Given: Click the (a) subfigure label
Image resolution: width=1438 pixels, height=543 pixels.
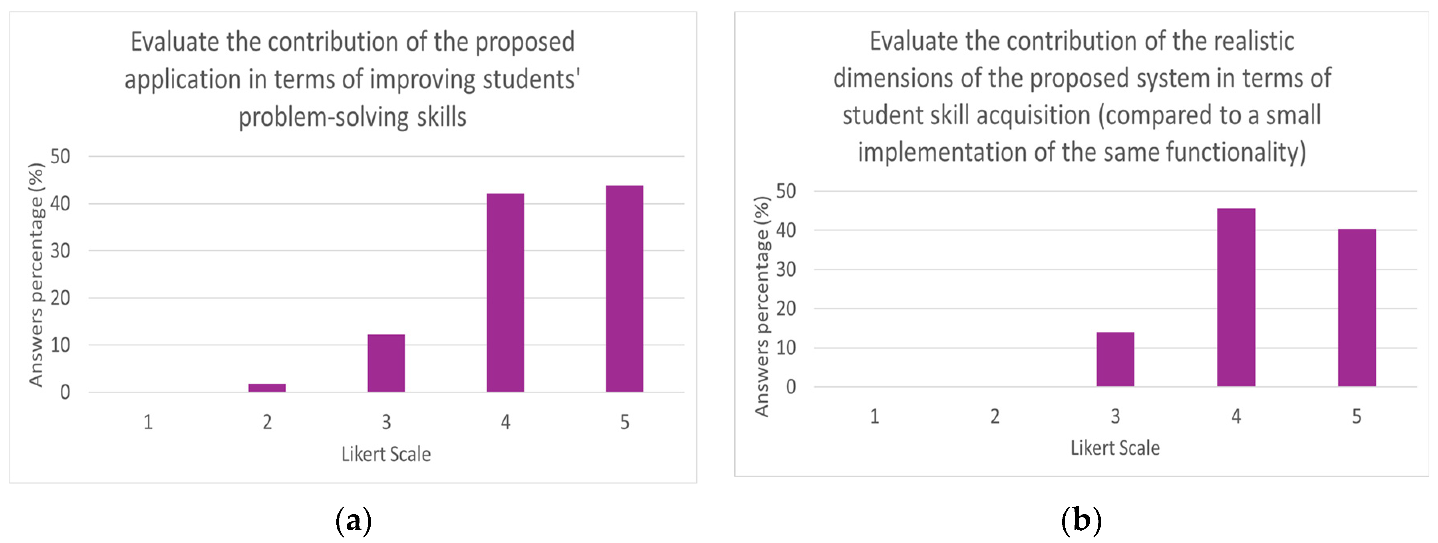Looking at the screenshot, I should tap(353, 520).
